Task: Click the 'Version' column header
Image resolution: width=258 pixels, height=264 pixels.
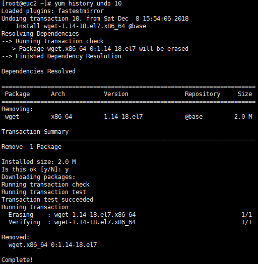Action: click(116, 94)
